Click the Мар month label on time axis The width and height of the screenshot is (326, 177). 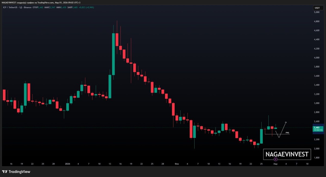(275, 164)
